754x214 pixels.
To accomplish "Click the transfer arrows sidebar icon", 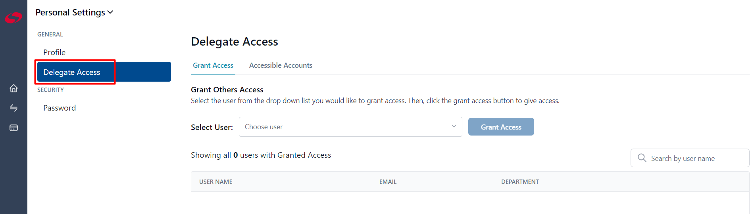I will click(x=13, y=108).
